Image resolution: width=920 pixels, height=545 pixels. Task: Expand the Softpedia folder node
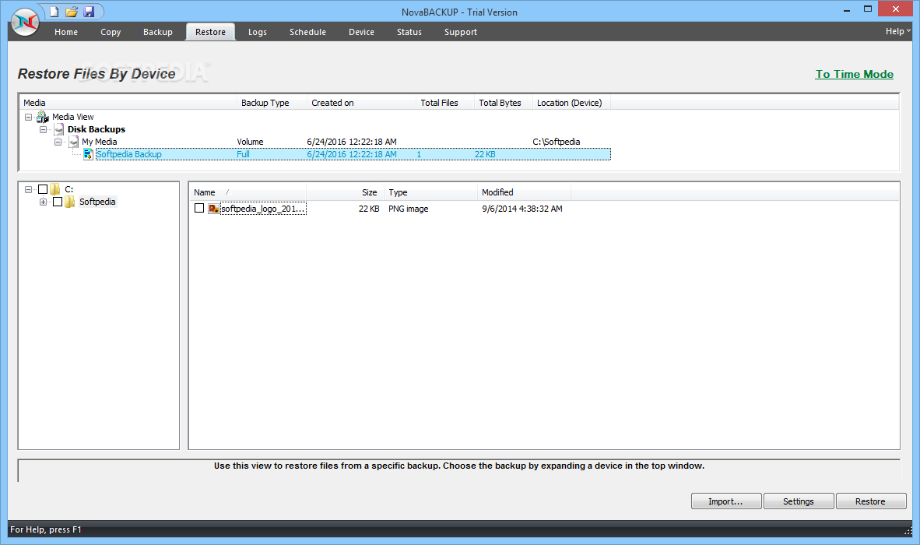[43, 202]
